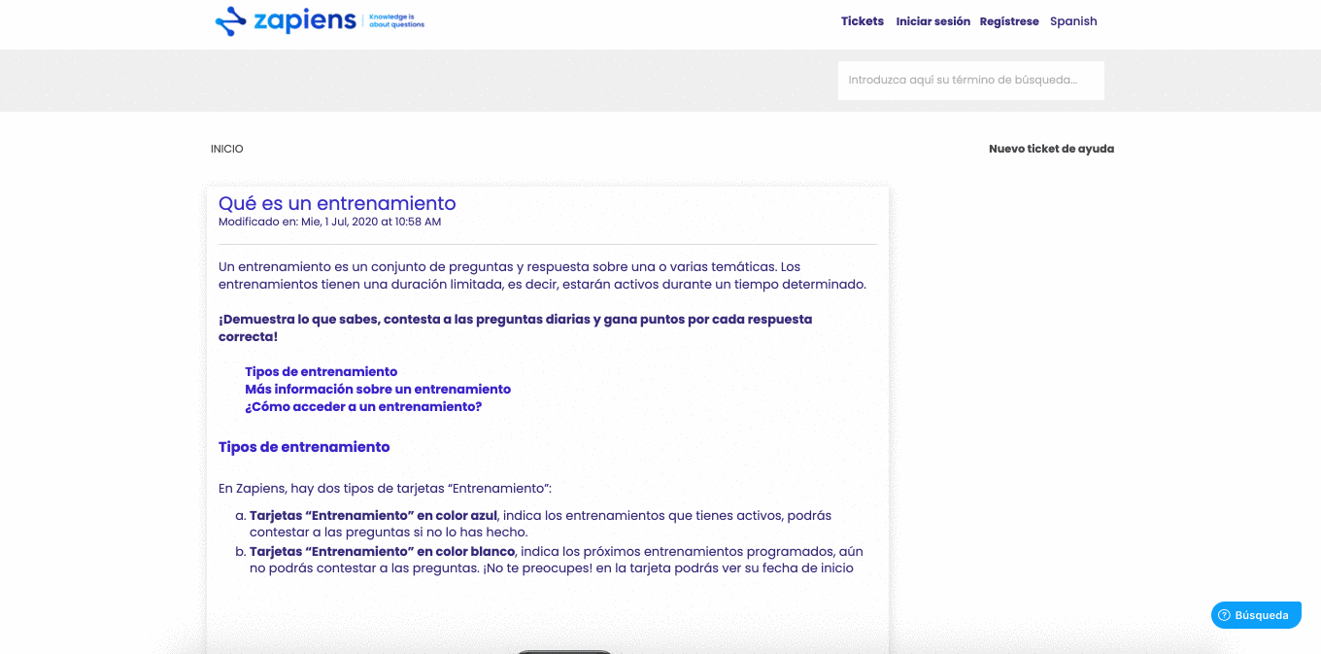This screenshot has width=1321, height=654.
Task: Open the Regístrese page
Action: point(1009,21)
